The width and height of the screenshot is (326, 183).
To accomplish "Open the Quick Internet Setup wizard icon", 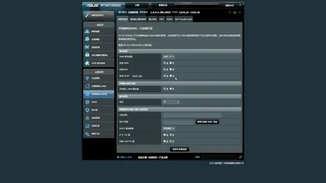I will (x=87, y=15).
